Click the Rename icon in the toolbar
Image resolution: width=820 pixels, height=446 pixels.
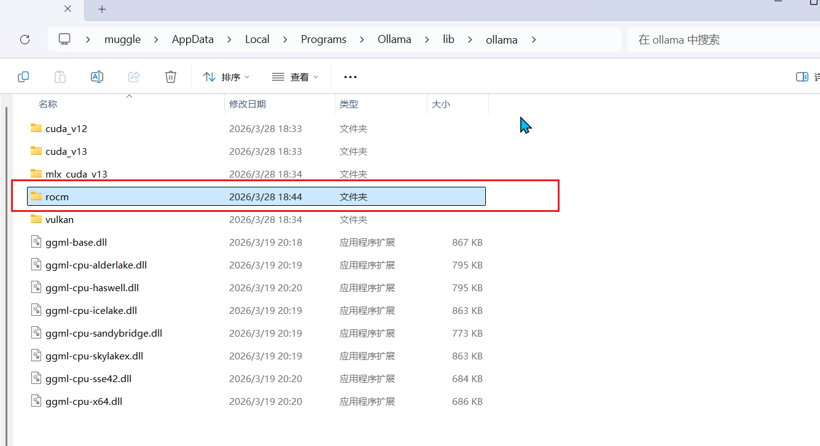(x=97, y=77)
